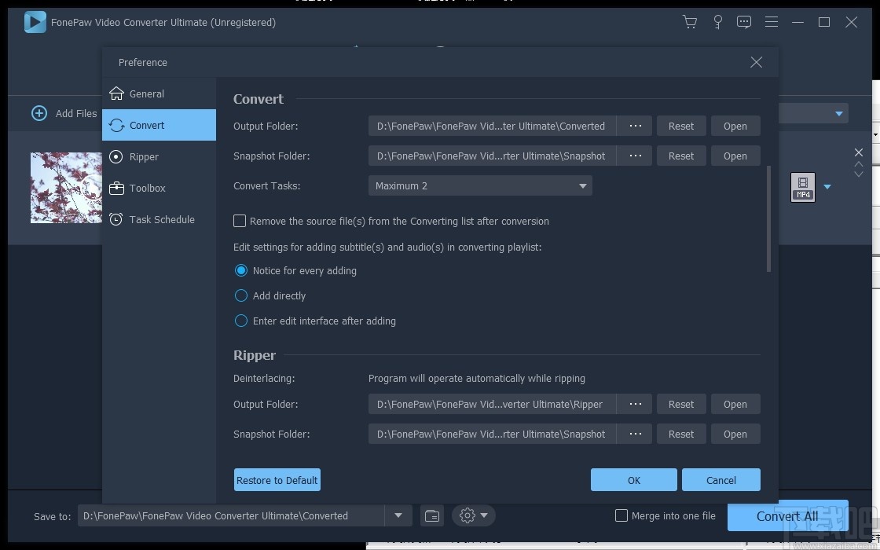Open the General preferences section
The image size is (880, 550).
pyautogui.click(x=146, y=93)
